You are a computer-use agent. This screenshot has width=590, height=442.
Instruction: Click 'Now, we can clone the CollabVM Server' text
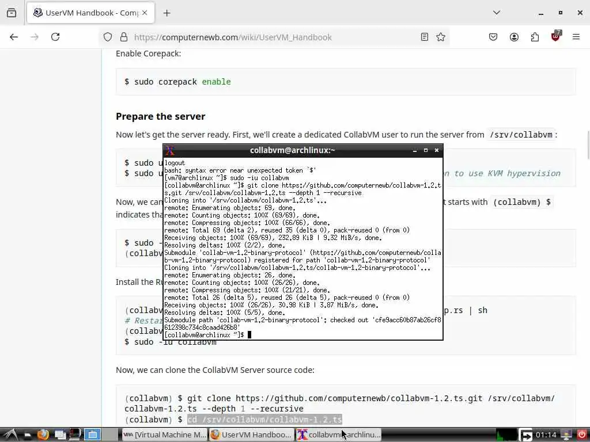215,370
